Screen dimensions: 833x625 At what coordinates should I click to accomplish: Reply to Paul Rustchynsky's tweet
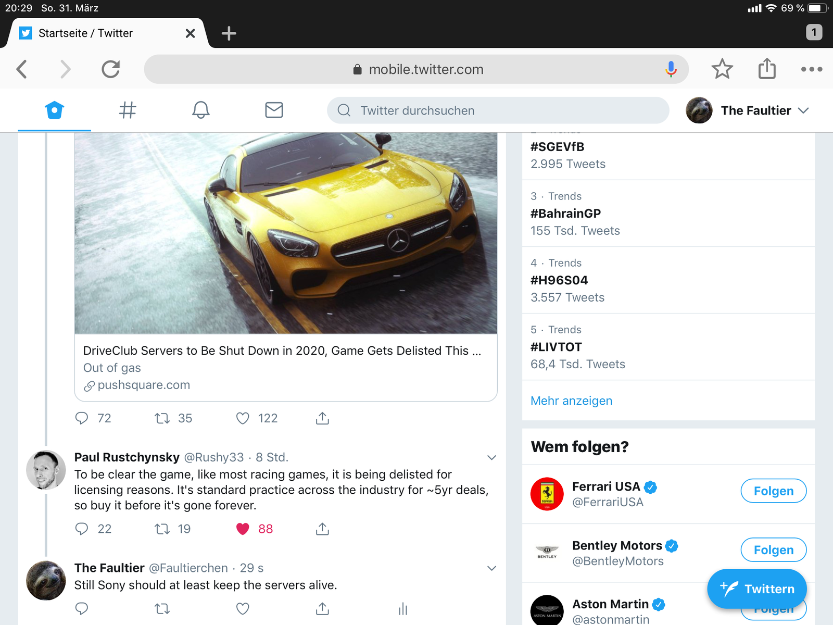tap(82, 529)
